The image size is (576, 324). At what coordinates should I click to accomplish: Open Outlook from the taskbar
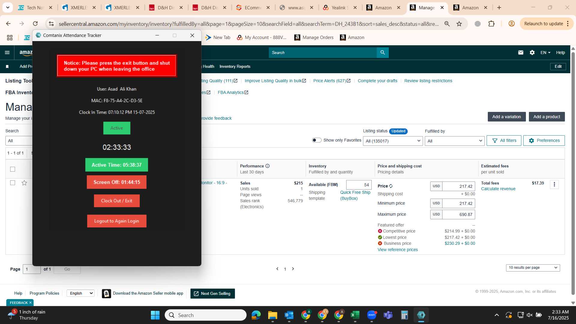pyautogui.click(x=289, y=315)
